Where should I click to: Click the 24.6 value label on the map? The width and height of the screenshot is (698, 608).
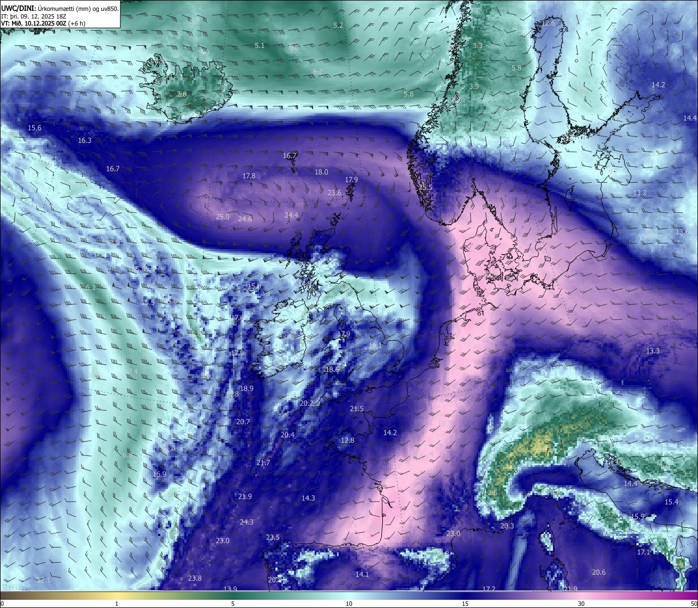(x=245, y=219)
